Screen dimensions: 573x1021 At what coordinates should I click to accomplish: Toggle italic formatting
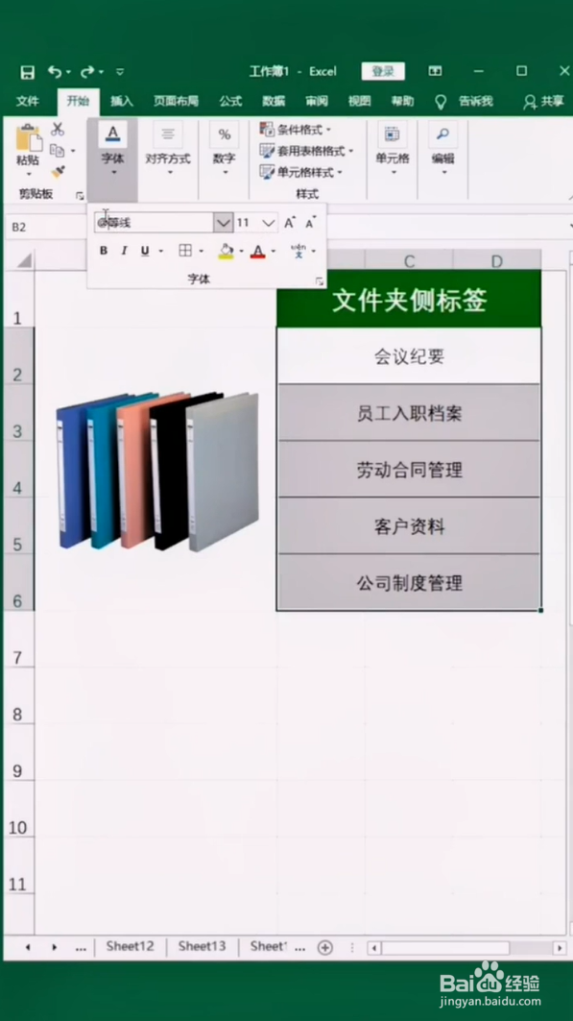tap(124, 251)
